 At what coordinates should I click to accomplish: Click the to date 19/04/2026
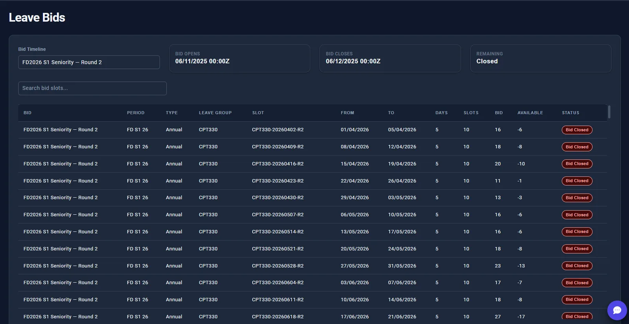pyautogui.click(x=402, y=164)
